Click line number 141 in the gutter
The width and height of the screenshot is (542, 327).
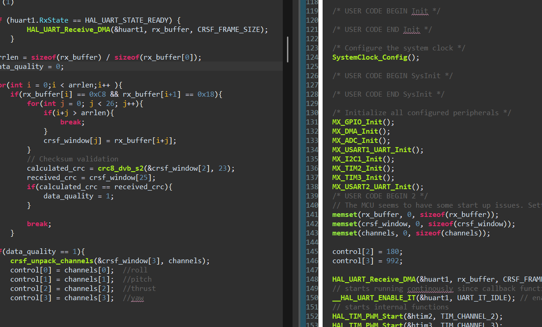pos(312,215)
